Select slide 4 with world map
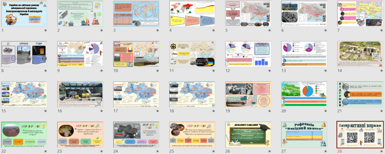The image size is (385, 154). click(192, 14)
